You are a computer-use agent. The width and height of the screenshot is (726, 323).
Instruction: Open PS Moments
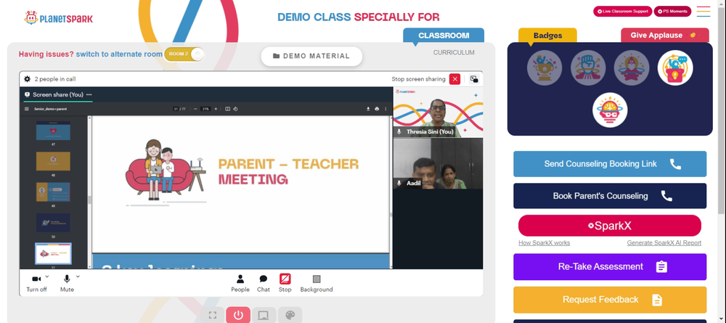[672, 12]
